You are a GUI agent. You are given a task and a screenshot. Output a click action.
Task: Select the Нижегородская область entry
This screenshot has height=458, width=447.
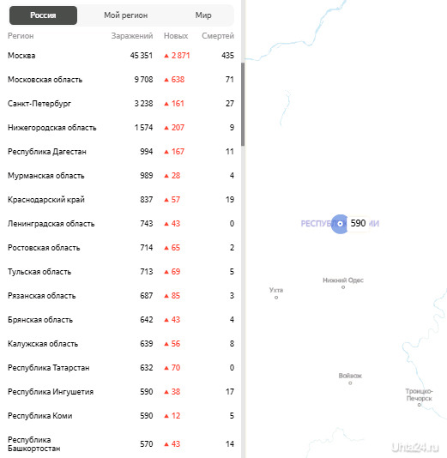(x=121, y=128)
